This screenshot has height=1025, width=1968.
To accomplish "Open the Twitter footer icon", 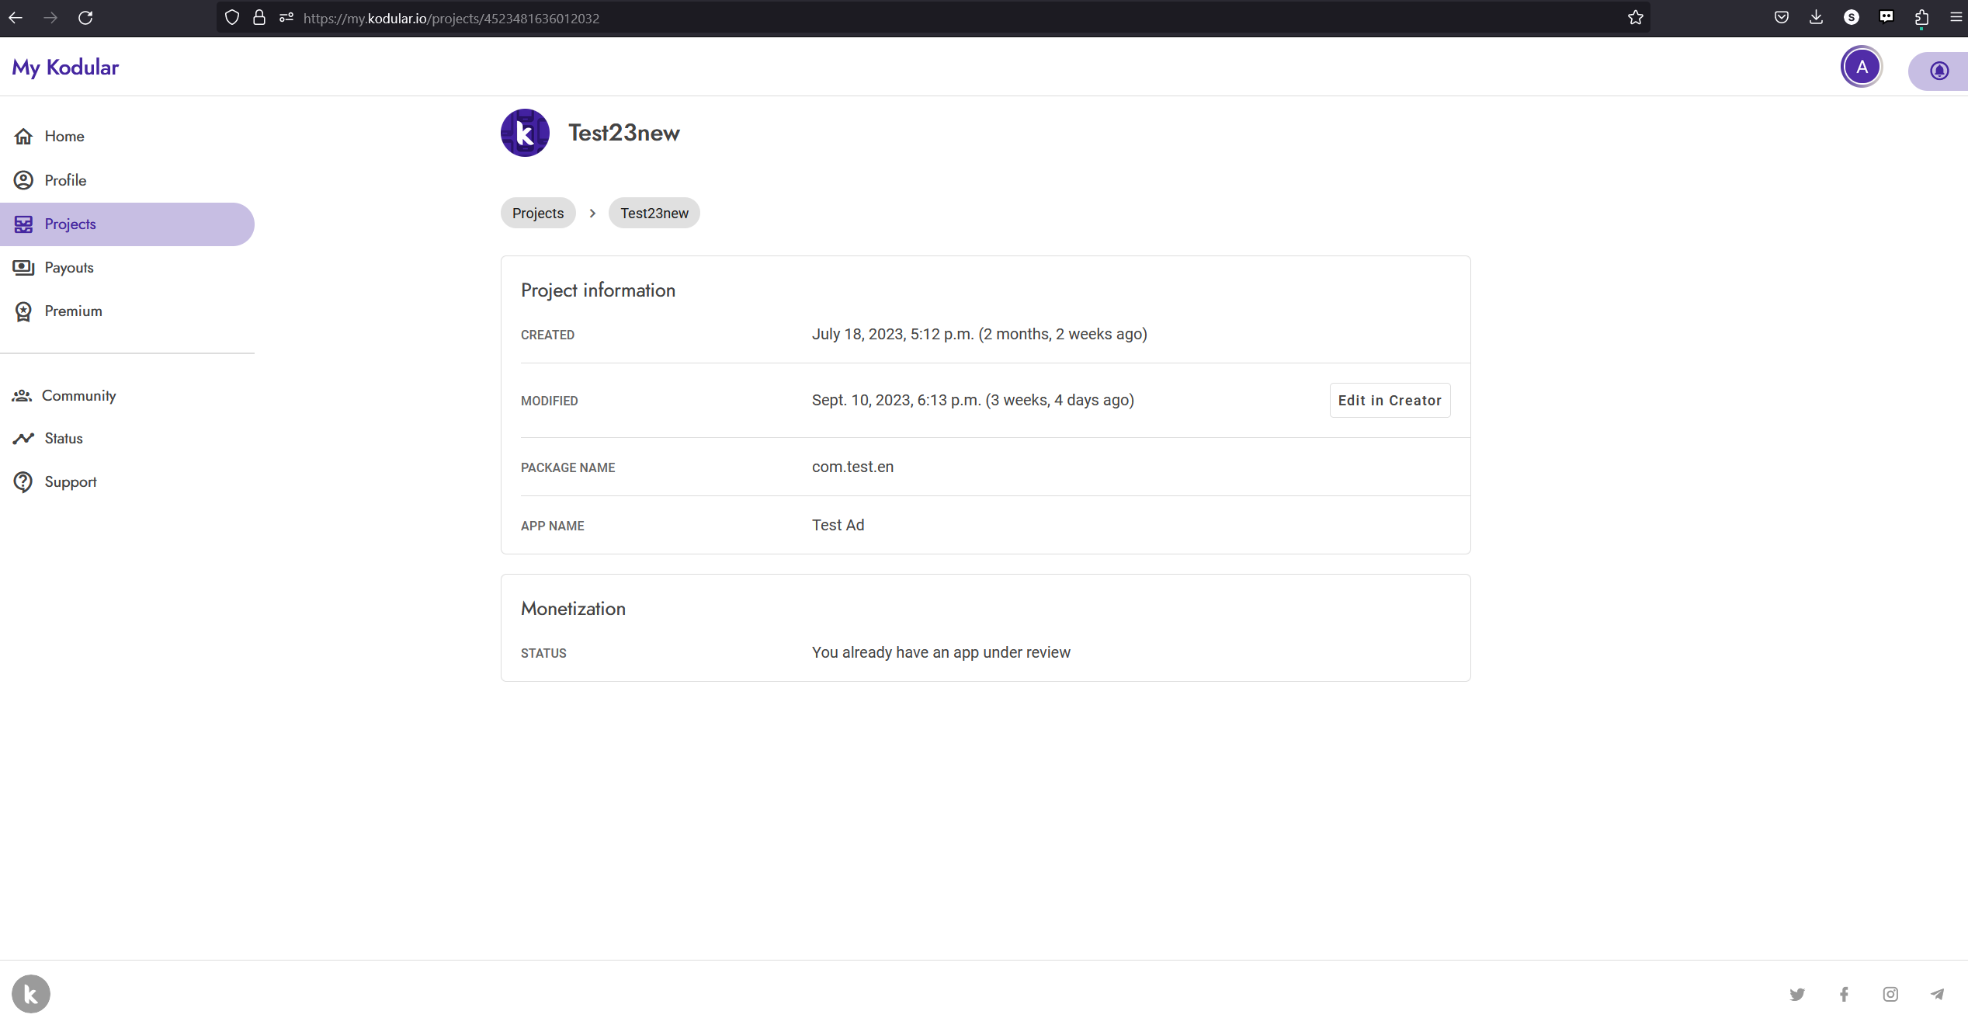I will (x=1797, y=995).
